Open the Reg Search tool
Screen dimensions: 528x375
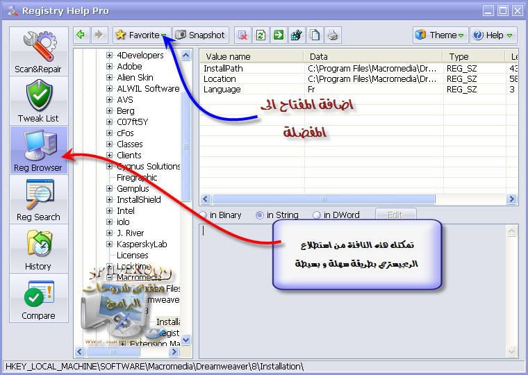(x=38, y=199)
